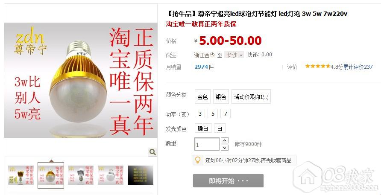This screenshot has width=381, height=195.
Task: Click the gold star rating icons
Action: [318, 66]
